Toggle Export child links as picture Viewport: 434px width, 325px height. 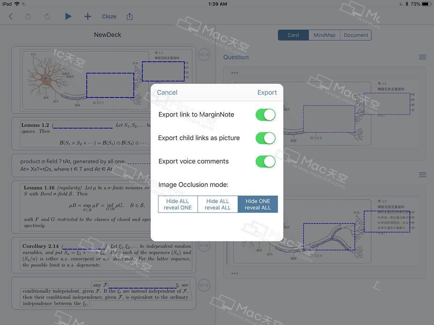coord(265,138)
